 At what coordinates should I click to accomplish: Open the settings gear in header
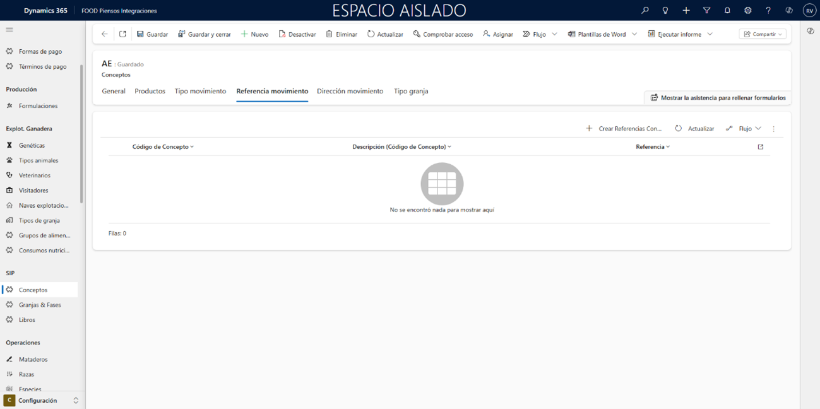tap(747, 11)
